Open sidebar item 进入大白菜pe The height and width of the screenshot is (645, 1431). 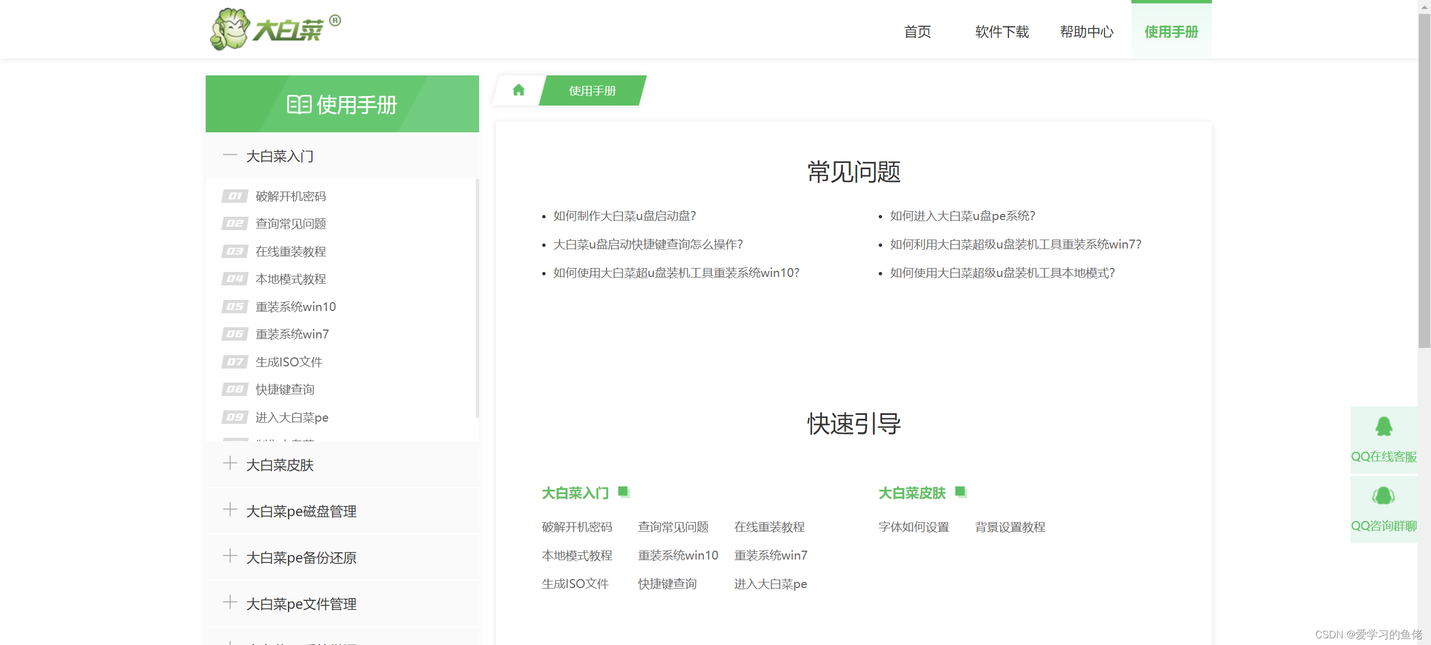tap(292, 417)
